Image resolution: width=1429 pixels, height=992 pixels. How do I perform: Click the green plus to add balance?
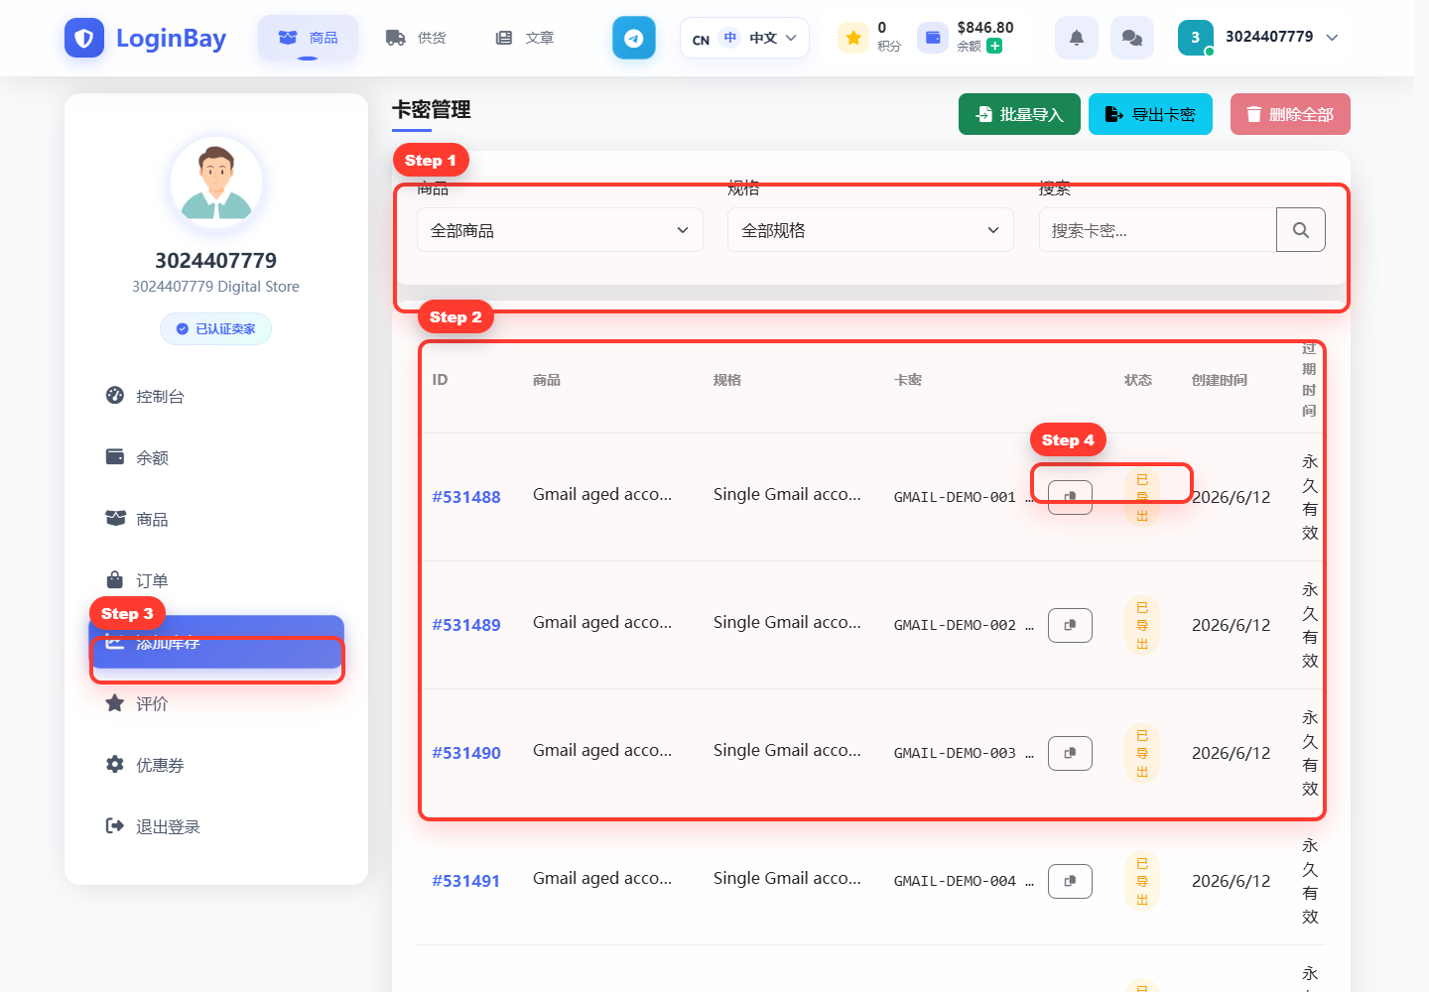click(994, 46)
